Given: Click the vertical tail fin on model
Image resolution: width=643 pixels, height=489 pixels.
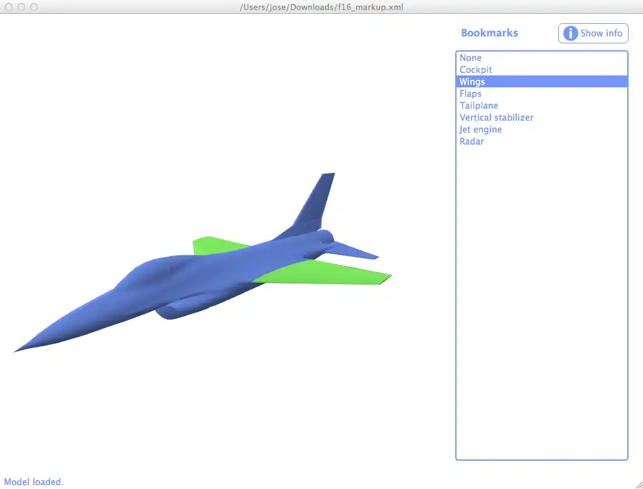Looking at the screenshot, I should pyautogui.click(x=314, y=206).
